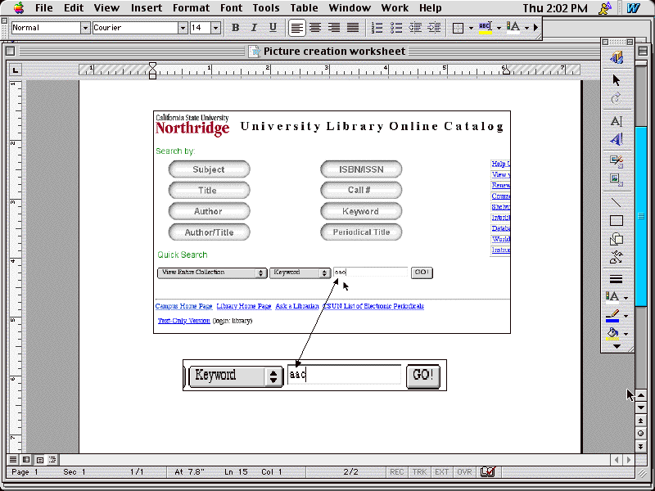This screenshot has width=655, height=491.
Task: Switch to Normal view button
Action: pyautogui.click(x=13, y=460)
